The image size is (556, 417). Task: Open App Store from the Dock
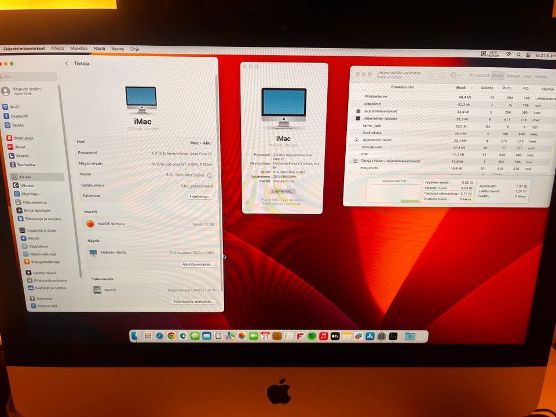pyautogui.click(x=370, y=336)
